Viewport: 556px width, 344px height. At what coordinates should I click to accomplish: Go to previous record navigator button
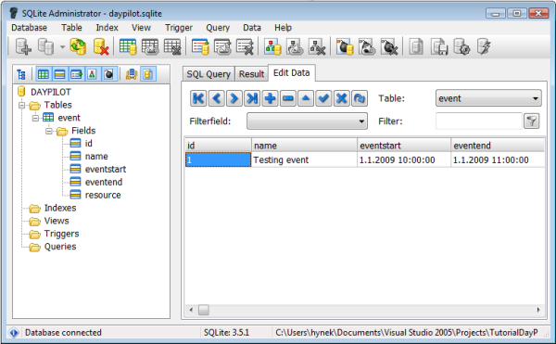pos(216,98)
